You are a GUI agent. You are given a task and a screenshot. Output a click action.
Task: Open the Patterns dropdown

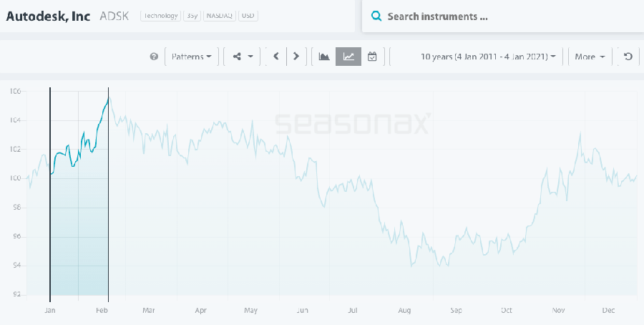click(191, 57)
